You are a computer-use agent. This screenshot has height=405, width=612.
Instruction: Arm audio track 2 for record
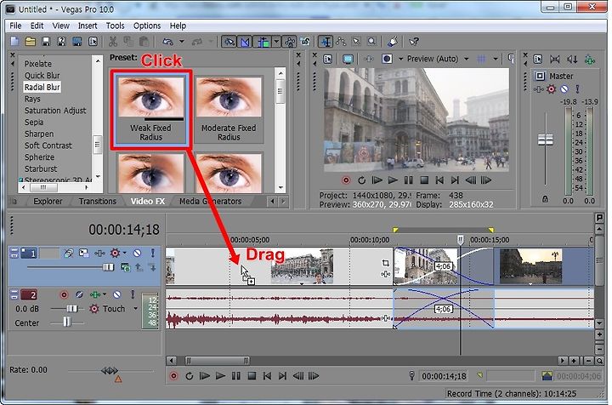pyautogui.click(x=64, y=295)
